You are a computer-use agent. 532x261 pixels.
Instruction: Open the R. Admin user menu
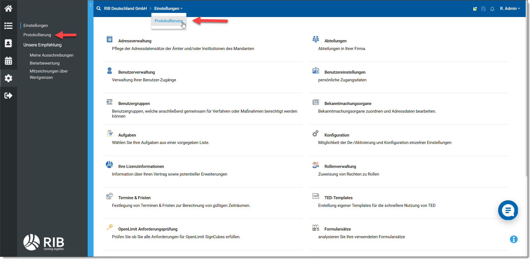[510, 9]
